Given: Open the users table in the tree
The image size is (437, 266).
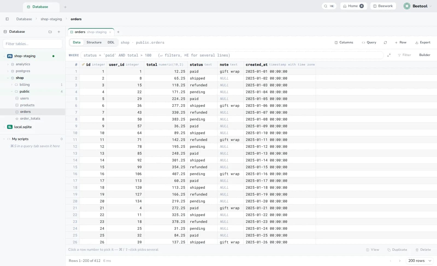Looking at the screenshot, I should (24, 98).
